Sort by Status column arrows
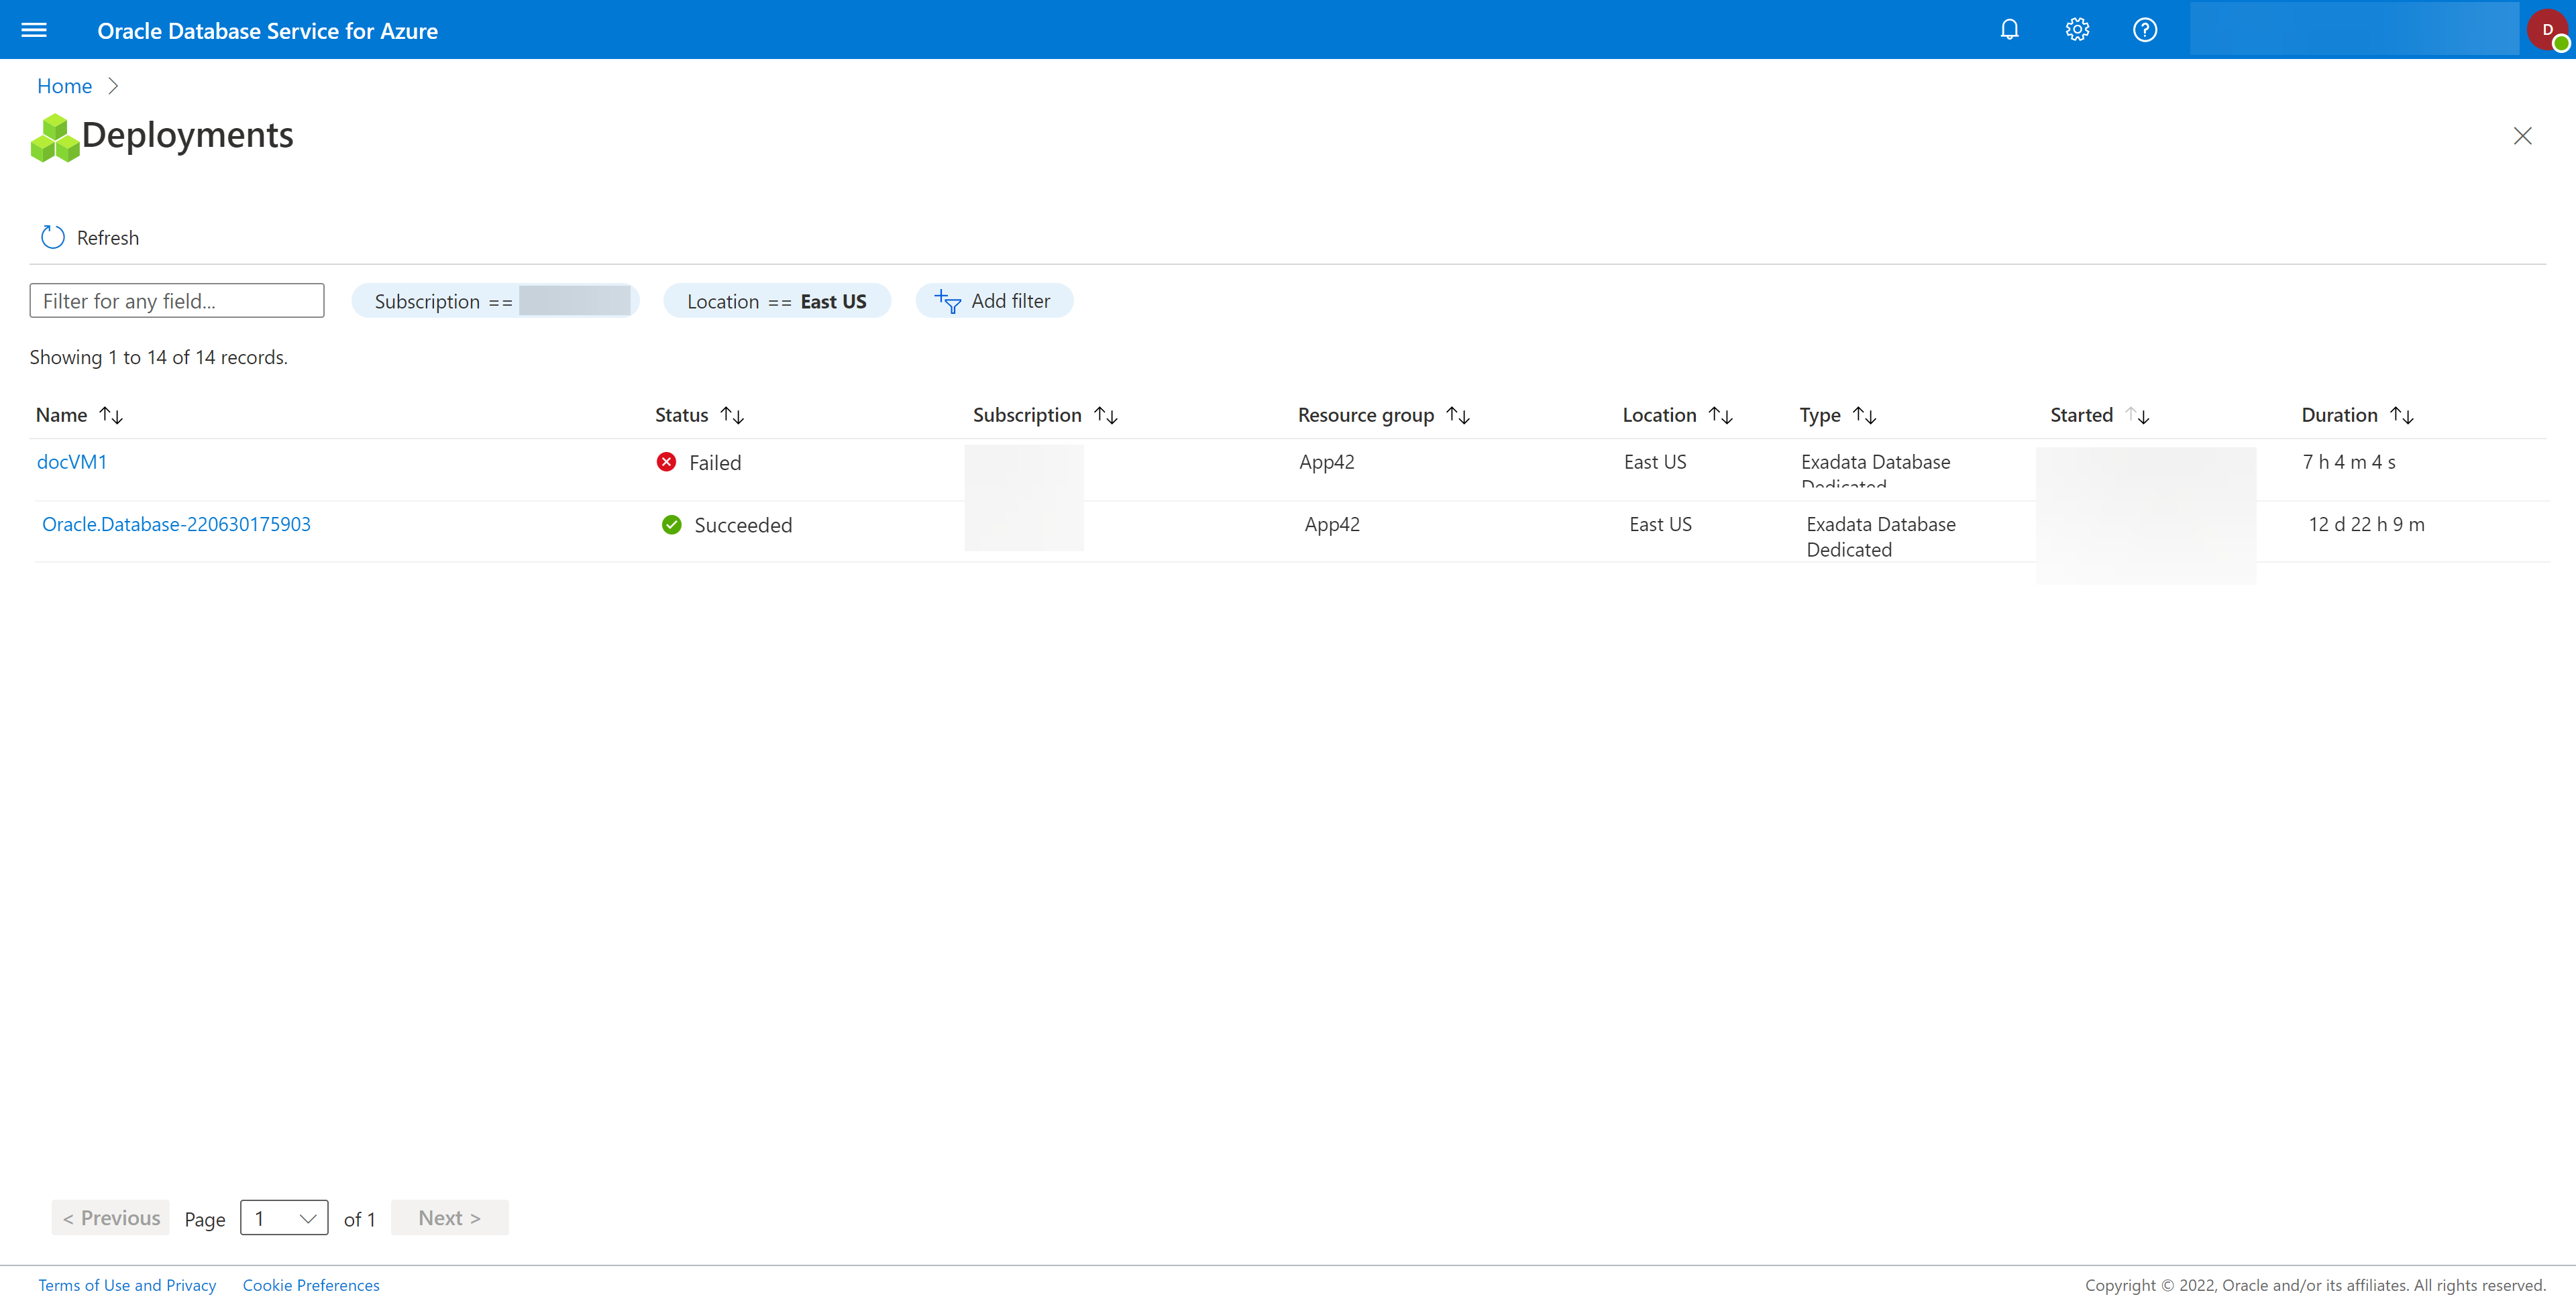Viewport: 2576px width, 1309px height. [x=732, y=415]
